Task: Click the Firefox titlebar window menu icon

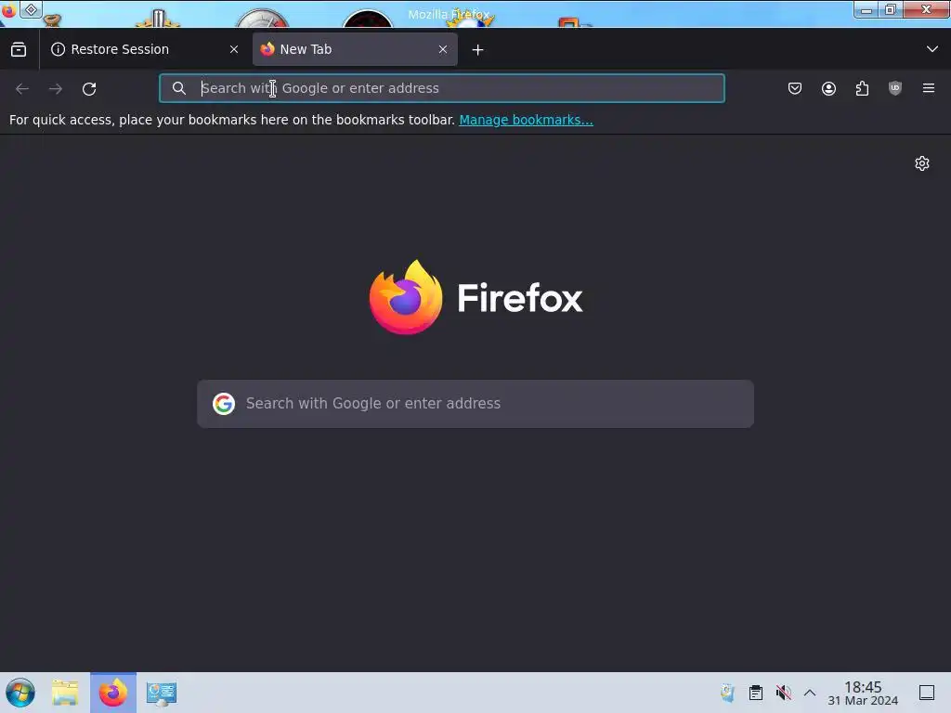Action: 8,11
